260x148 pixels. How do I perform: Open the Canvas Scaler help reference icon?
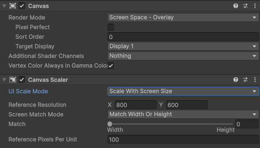236,80
